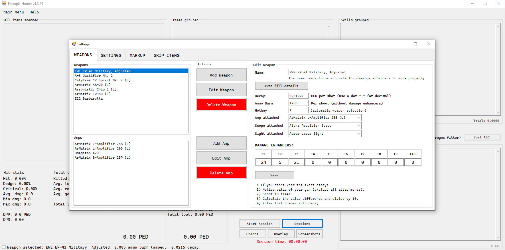
Task: Click the Add Weapon button
Action: pos(221,75)
